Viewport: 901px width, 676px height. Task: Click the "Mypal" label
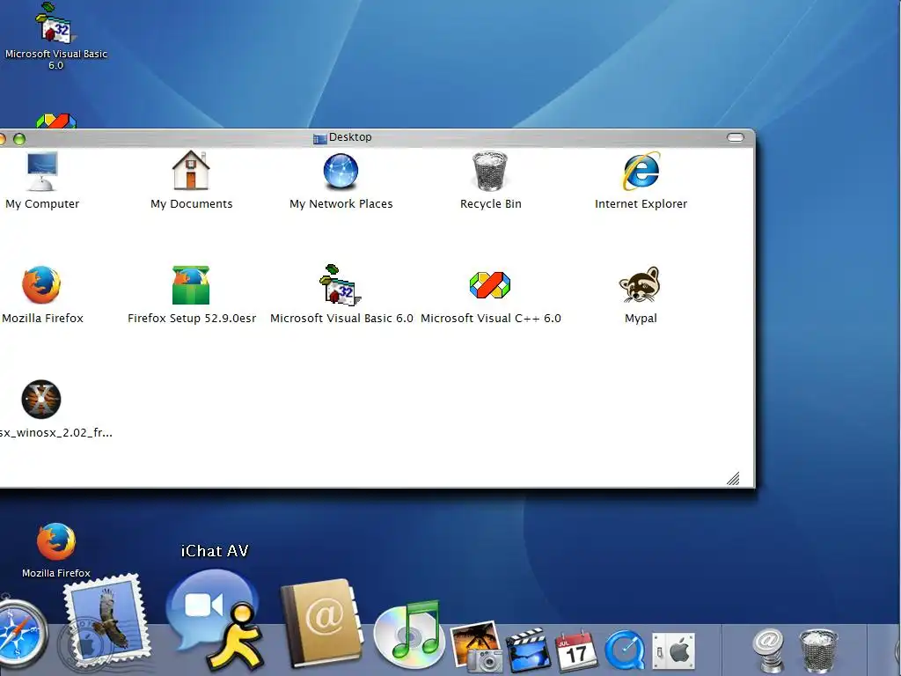click(641, 319)
